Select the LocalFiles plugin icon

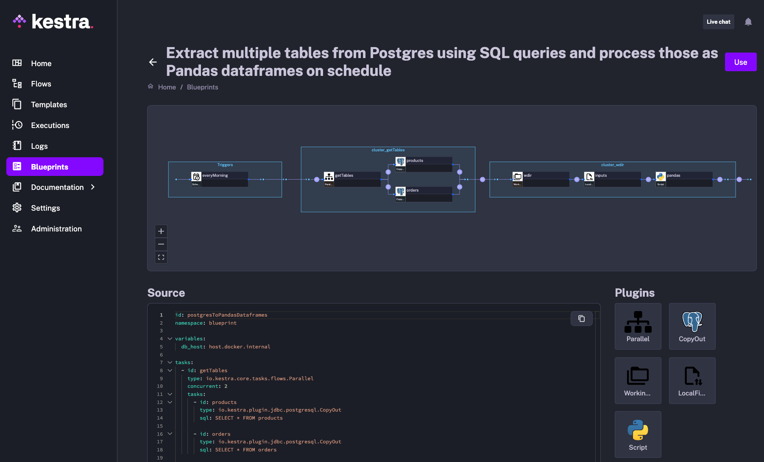pyautogui.click(x=692, y=380)
